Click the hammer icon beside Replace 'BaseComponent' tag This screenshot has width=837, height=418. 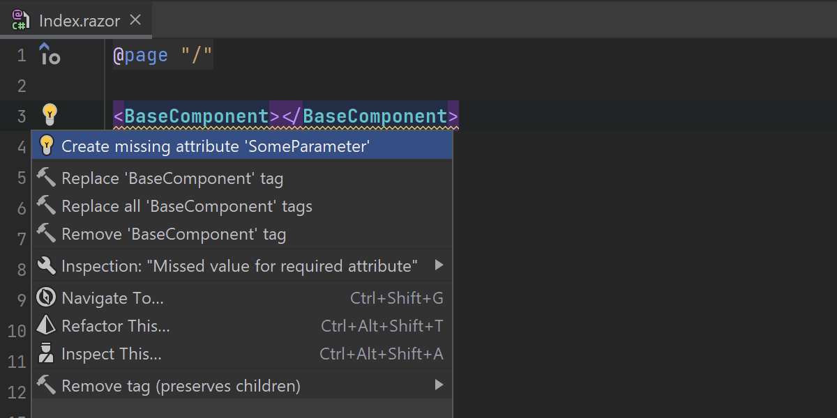(x=46, y=178)
